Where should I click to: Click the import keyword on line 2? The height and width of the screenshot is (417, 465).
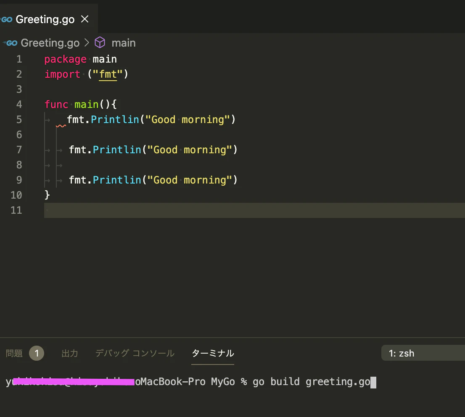click(x=62, y=74)
